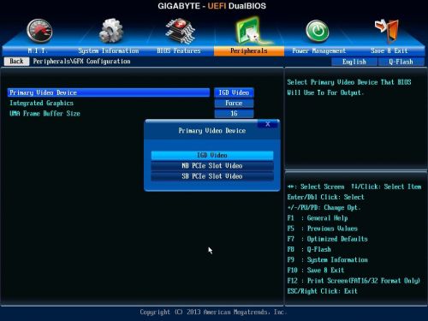This screenshot has height=321, width=428.
Task: Open the Integrated Graphics Force value dropdown
Action: (234, 104)
